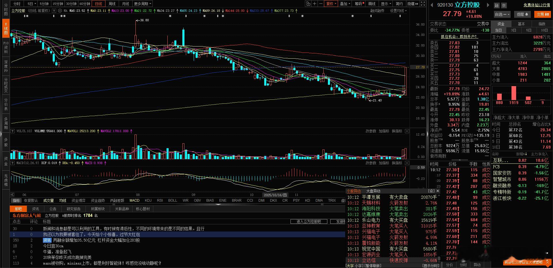Screen dimensions: 553x268
Task: Open the 5日 period dropdown
Action: pos(32,4)
